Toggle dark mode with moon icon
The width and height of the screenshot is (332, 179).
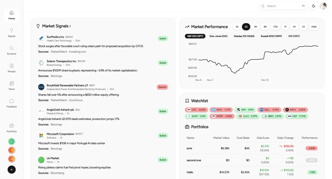313,6
